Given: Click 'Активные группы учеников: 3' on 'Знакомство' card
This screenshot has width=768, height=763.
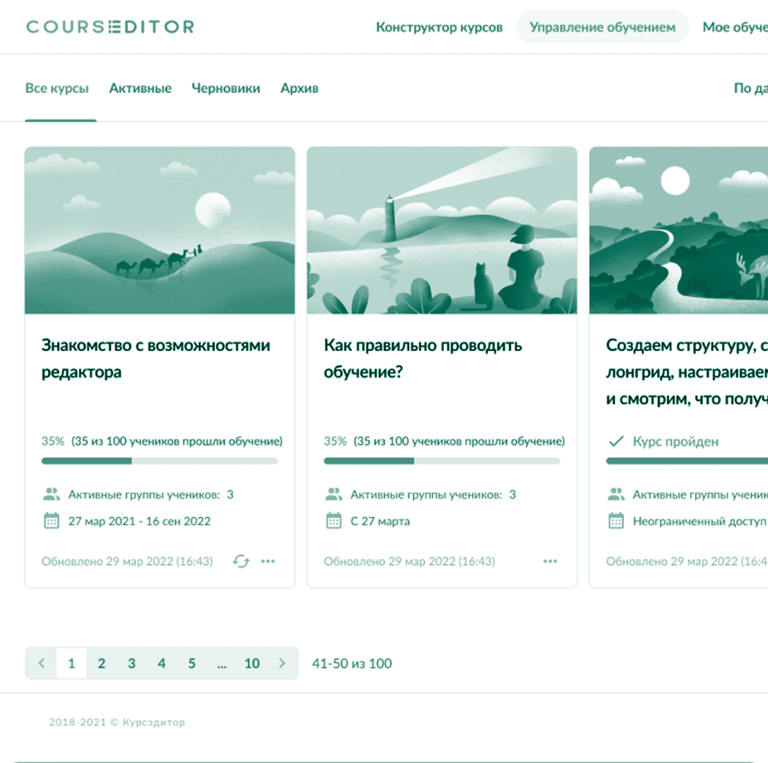Looking at the screenshot, I should click(x=151, y=495).
